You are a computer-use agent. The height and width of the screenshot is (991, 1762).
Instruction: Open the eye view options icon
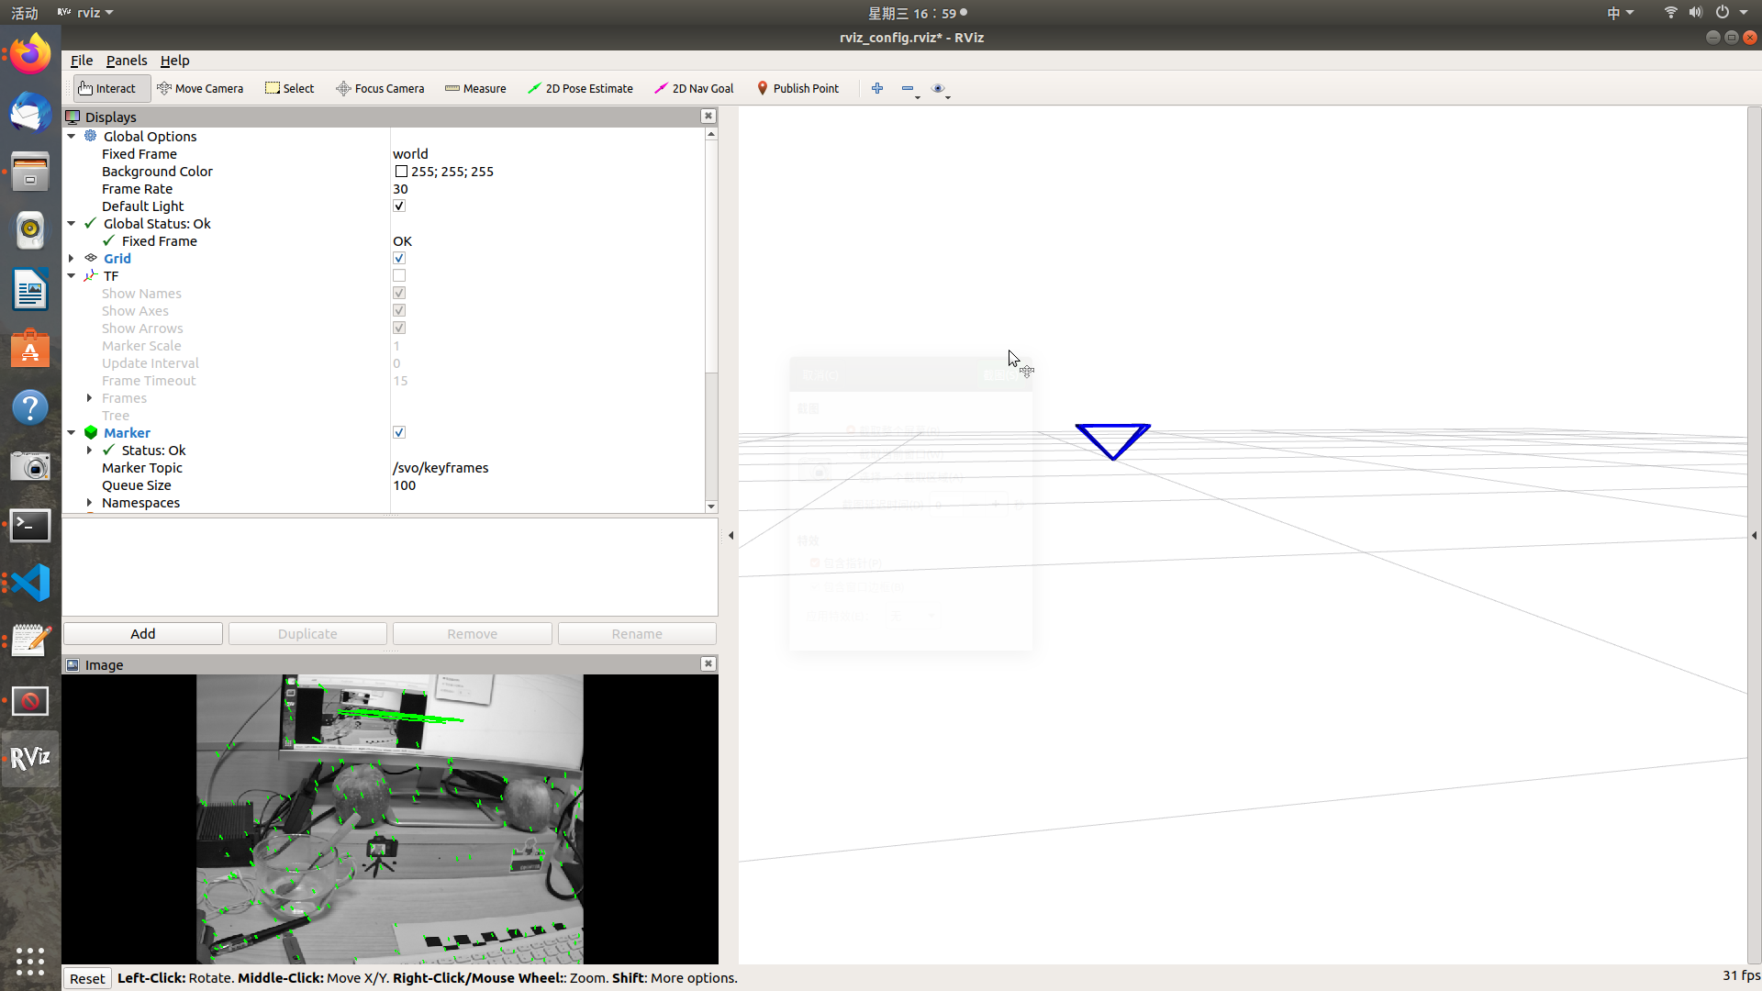[938, 88]
